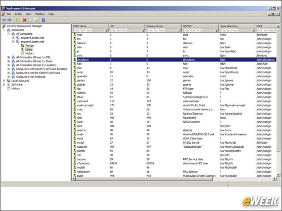Click the engcen4.ocean.net computer icon
Screen dimensions: 282x211
point(18,38)
